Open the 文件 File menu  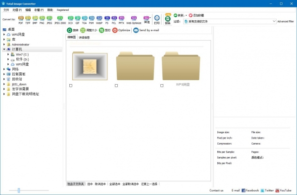[6, 10]
